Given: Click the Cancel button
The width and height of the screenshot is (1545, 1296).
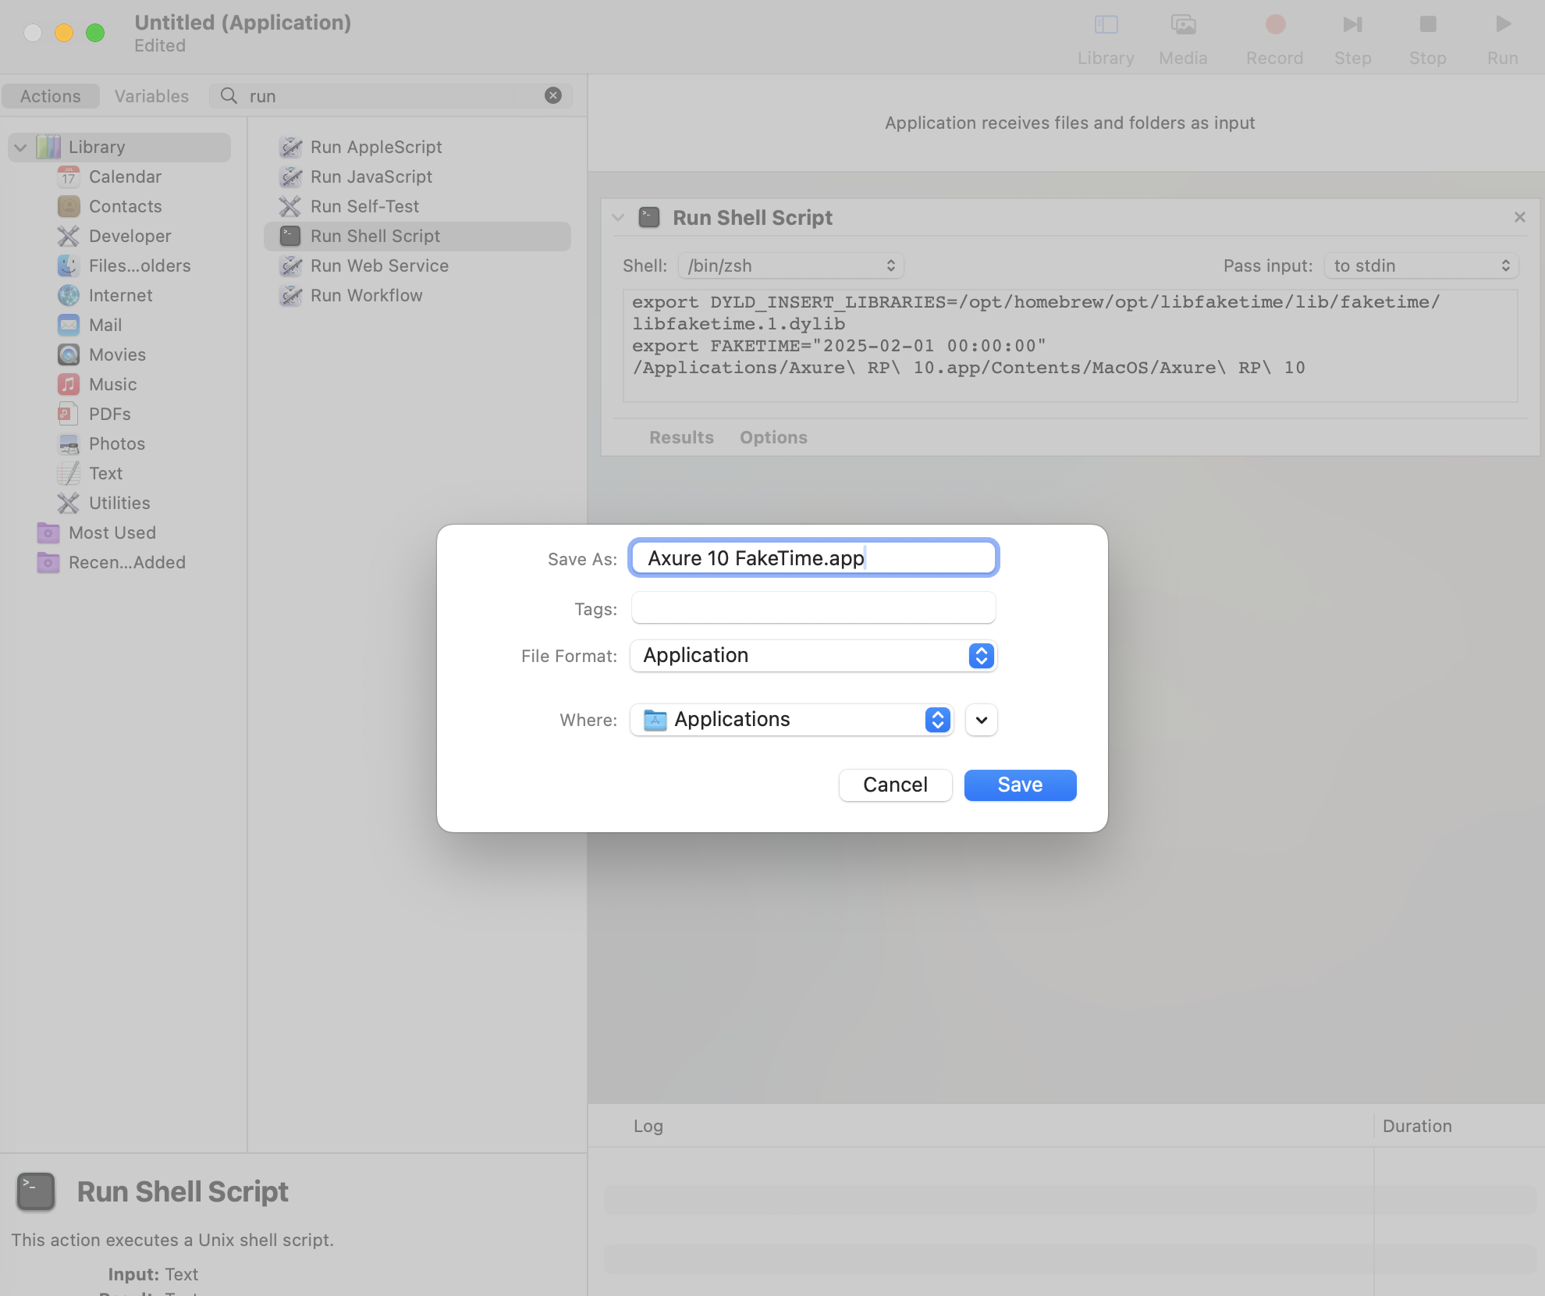Looking at the screenshot, I should point(894,785).
